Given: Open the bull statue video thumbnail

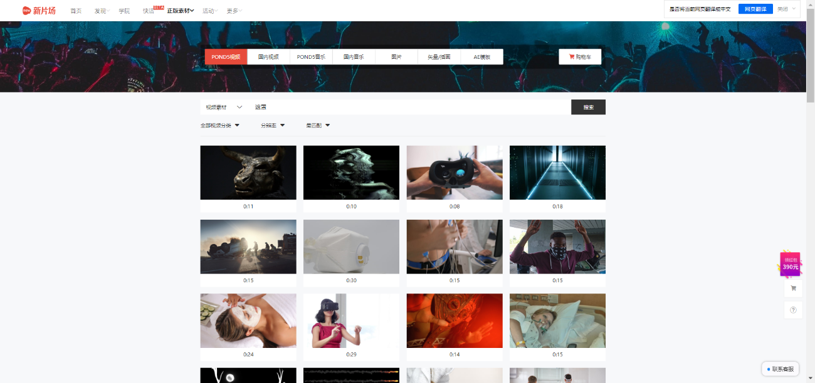Looking at the screenshot, I should point(248,173).
